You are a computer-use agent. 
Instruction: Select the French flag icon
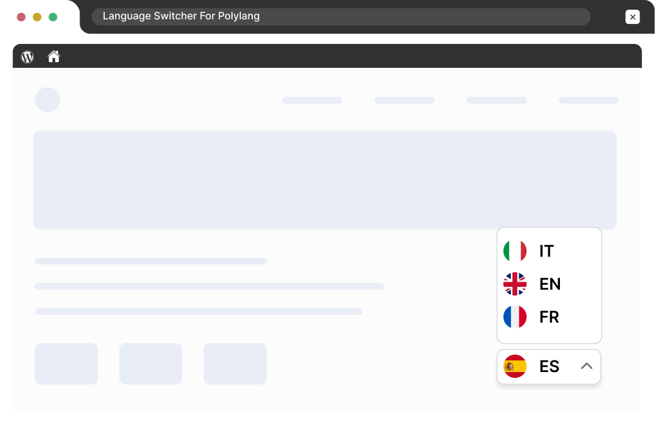pyautogui.click(x=515, y=317)
